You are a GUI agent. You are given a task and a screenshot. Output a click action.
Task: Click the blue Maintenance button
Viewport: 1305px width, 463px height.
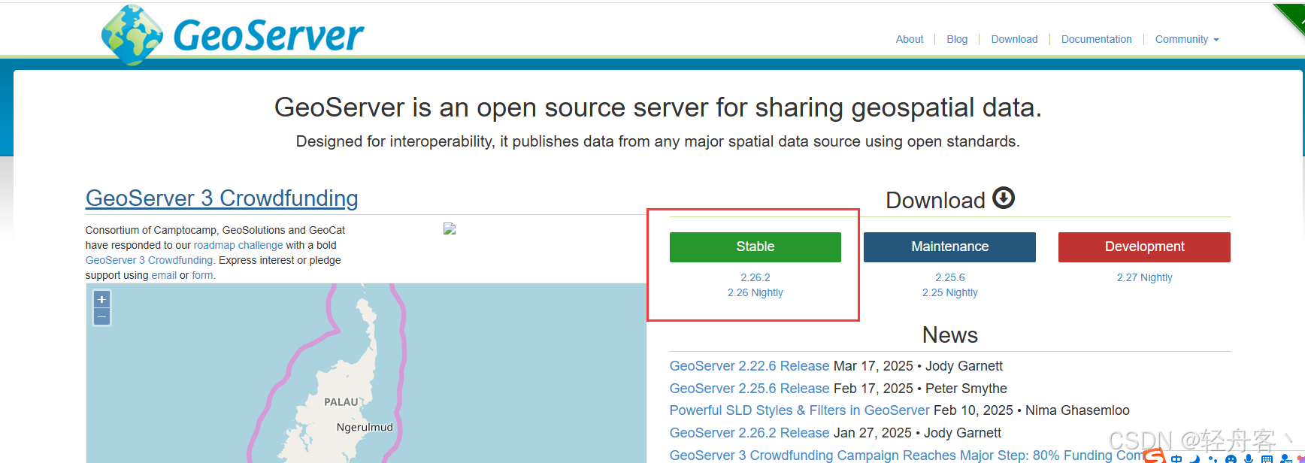(949, 247)
